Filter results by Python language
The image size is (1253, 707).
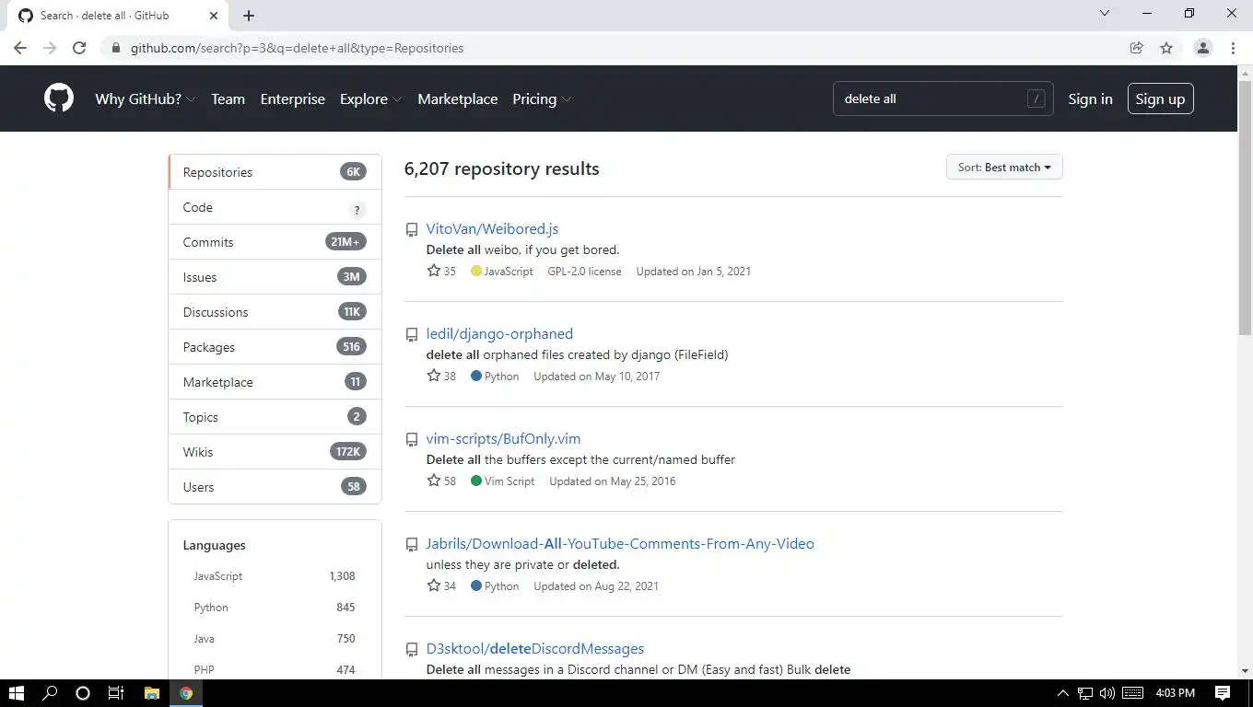click(x=275, y=608)
